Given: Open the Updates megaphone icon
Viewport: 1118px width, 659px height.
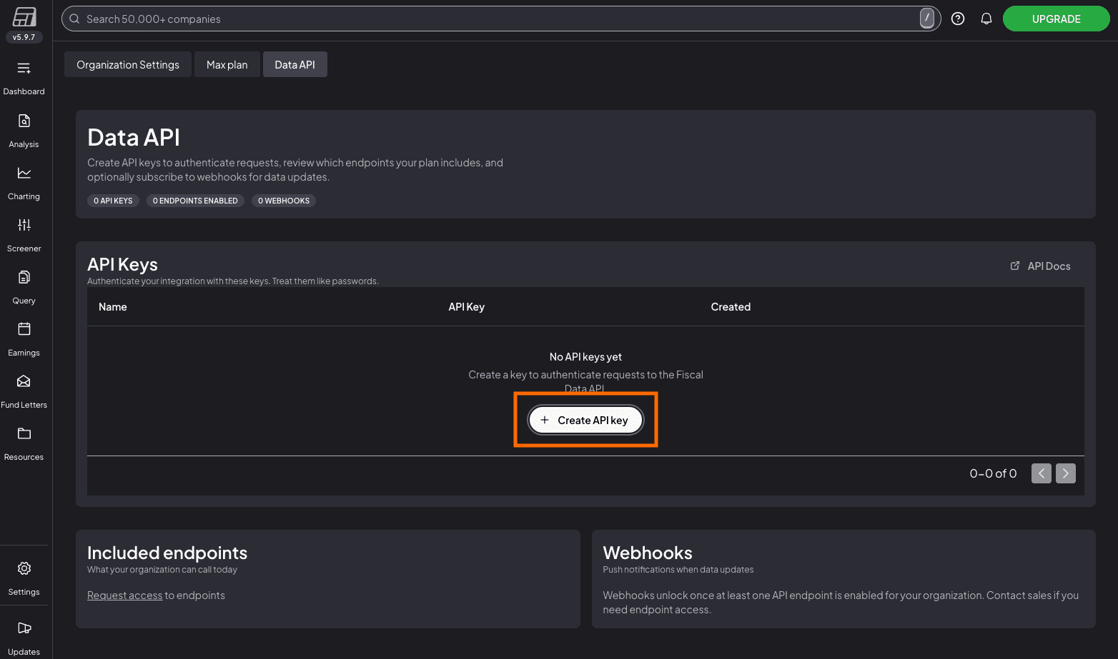Looking at the screenshot, I should [x=24, y=628].
